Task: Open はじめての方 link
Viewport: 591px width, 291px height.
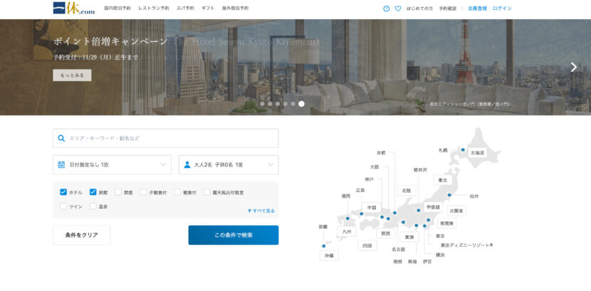Action: point(419,9)
